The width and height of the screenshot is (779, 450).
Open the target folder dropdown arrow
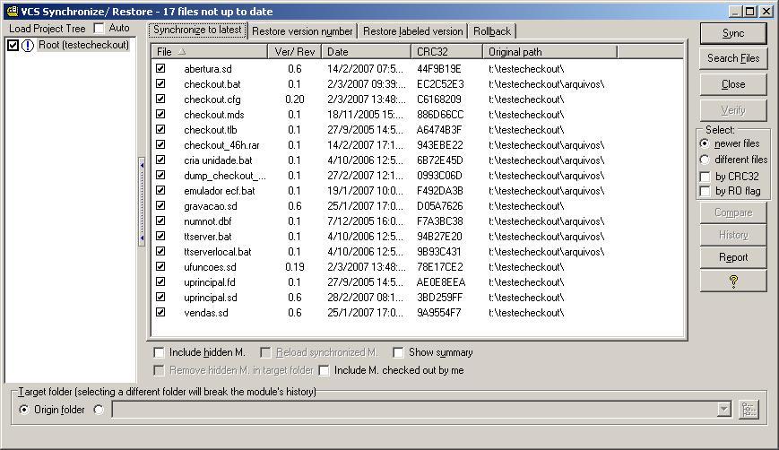click(x=723, y=410)
